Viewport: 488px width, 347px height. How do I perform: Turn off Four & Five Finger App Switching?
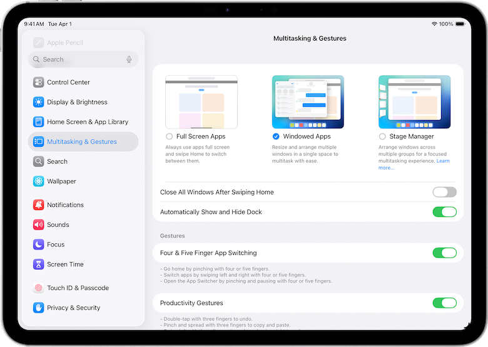pos(444,253)
